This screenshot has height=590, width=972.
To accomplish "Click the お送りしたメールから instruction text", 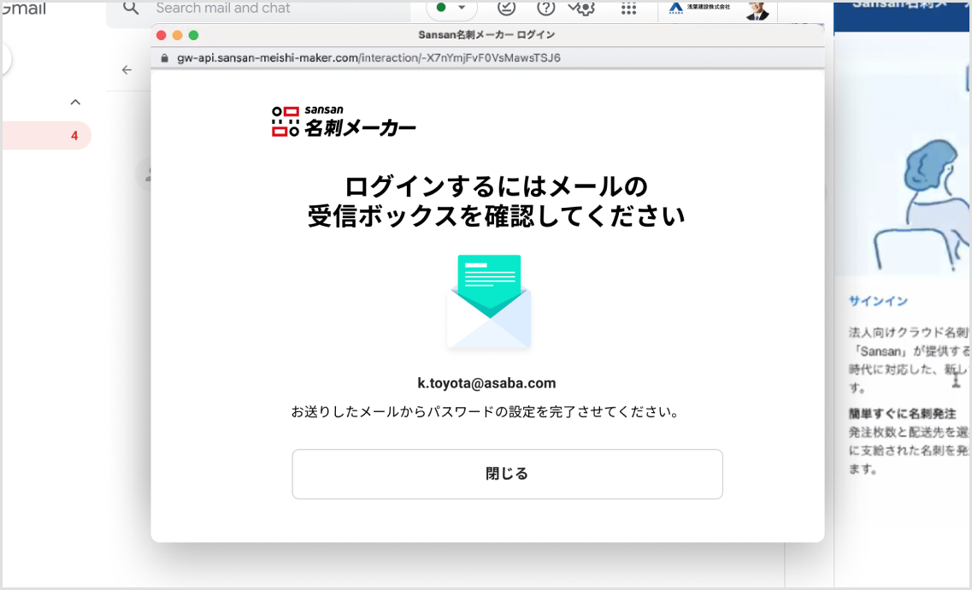I will click(x=486, y=412).
